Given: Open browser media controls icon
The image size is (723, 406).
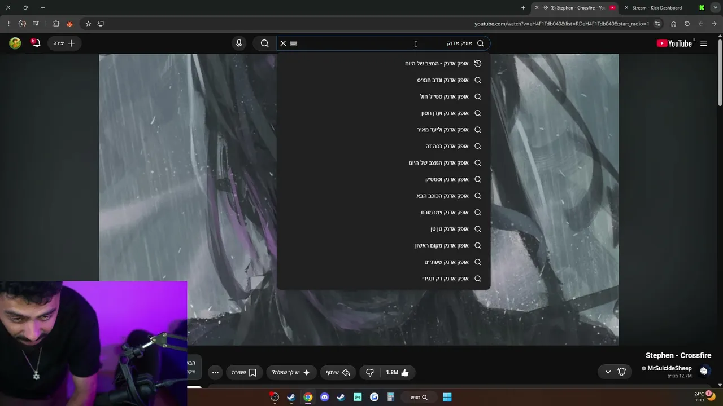Looking at the screenshot, I should (x=36, y=24).
